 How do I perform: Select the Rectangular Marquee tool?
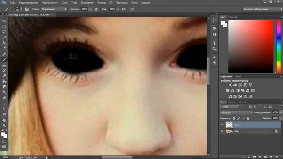[4, 26]
